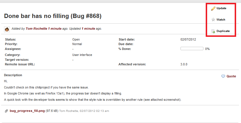Open the bug_progress_fill.png attachment
The image size is (241, 123).
pos(27,111)
